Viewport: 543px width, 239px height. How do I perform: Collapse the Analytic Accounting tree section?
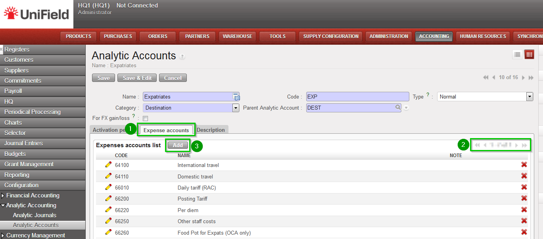(4, 205)
